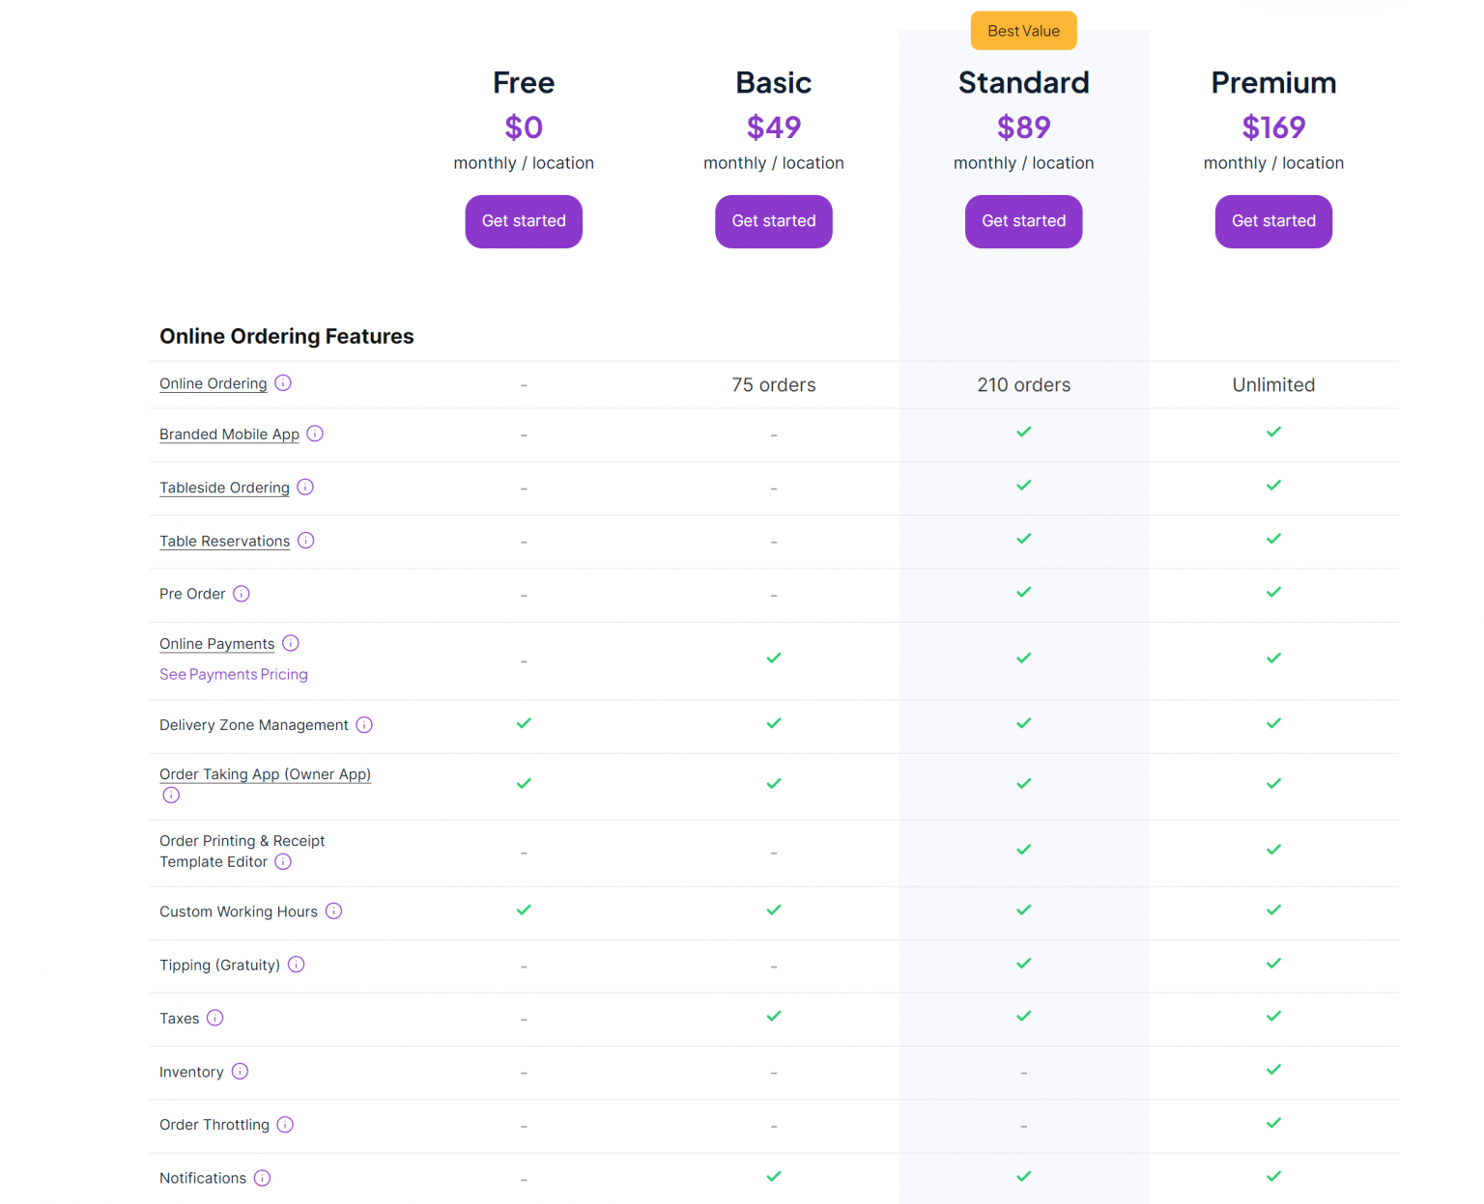This screenshot has height=1204, width=1484.
Task: Click the Table Reservations info icon
Action: [x=306, y=541]
